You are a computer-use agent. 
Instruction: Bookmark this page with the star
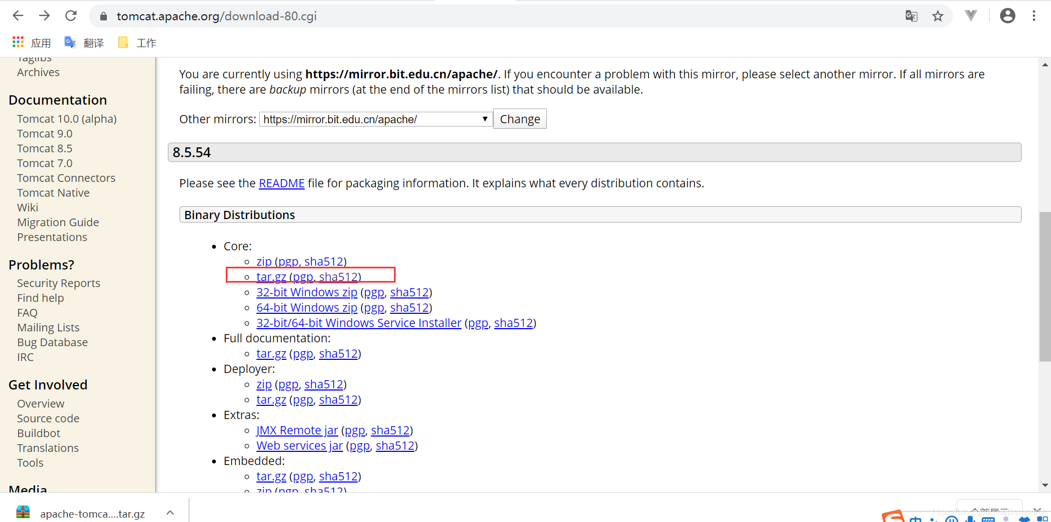[938, 16]
